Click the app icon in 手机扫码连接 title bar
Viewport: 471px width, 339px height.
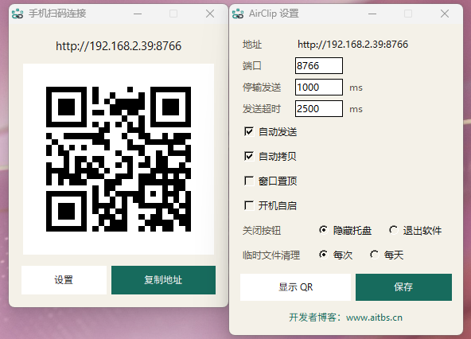18,14
